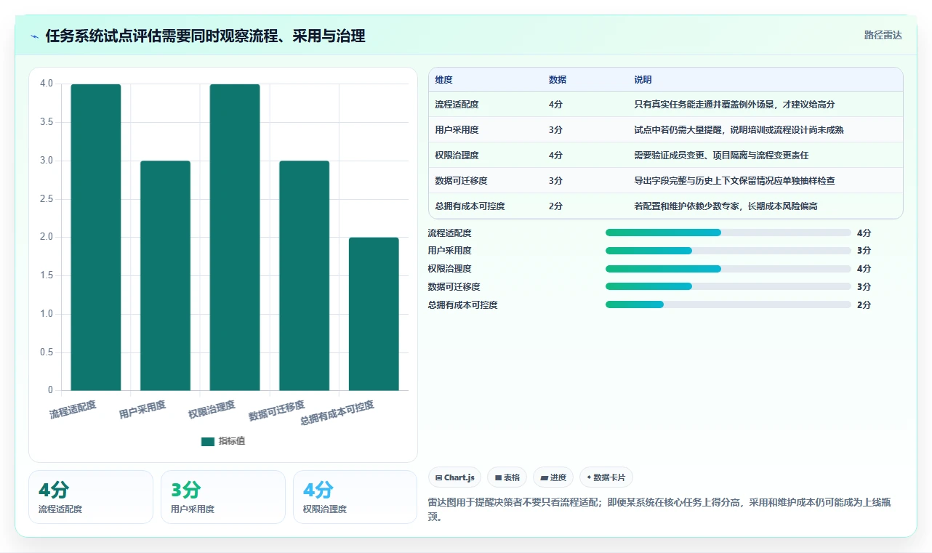The width and height of the screenshot is (932, 553).
Task: Click the 说明 column header
Action: point(643,79)
